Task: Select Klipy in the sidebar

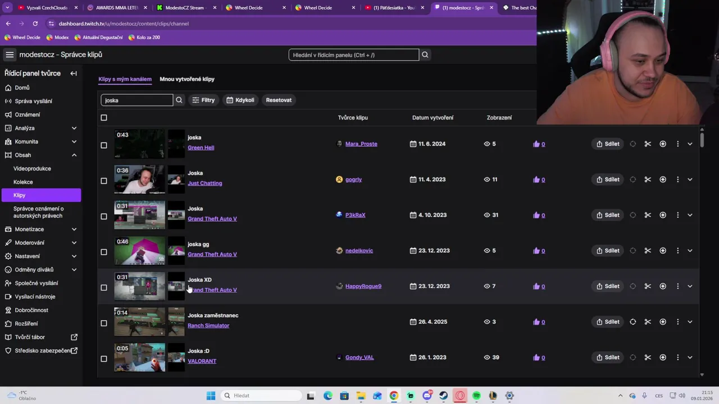Action: coord(41,195)
